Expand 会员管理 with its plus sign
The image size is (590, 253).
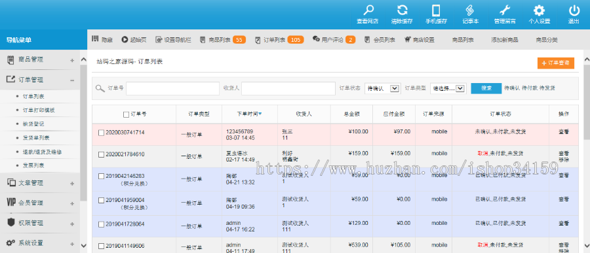click(72, 204)
